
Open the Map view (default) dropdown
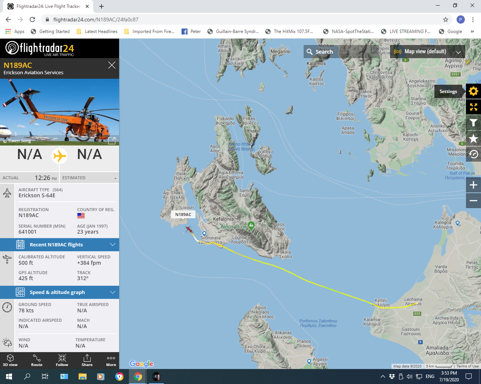click(x=428, y=51)
